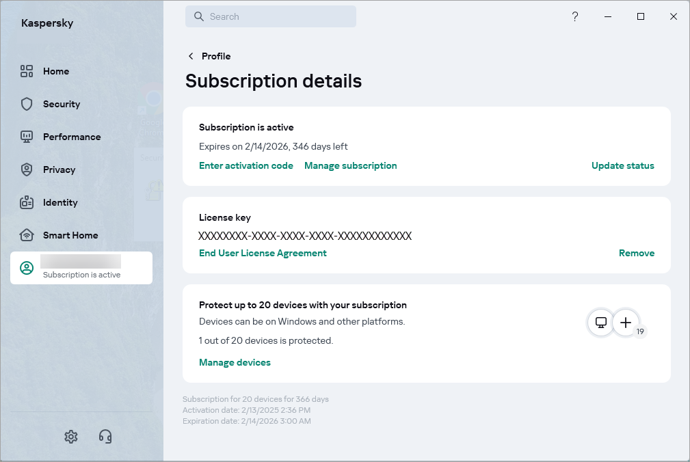Open the End User License Agreement
690x462 pixels.
click(263, 253)
